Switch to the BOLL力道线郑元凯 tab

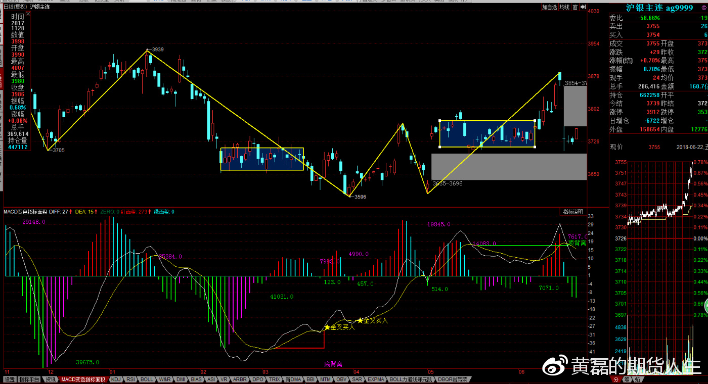pos(411,379)
